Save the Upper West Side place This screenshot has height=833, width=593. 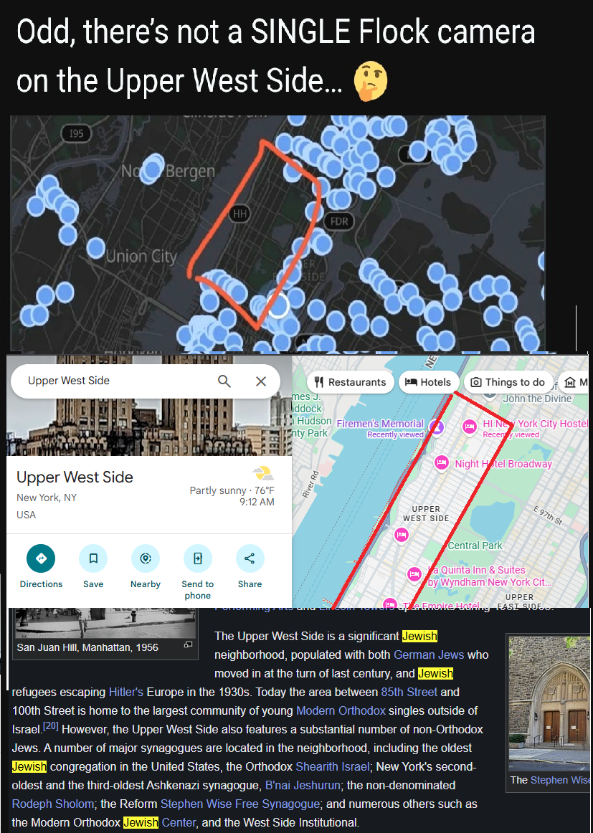(93, 567)
